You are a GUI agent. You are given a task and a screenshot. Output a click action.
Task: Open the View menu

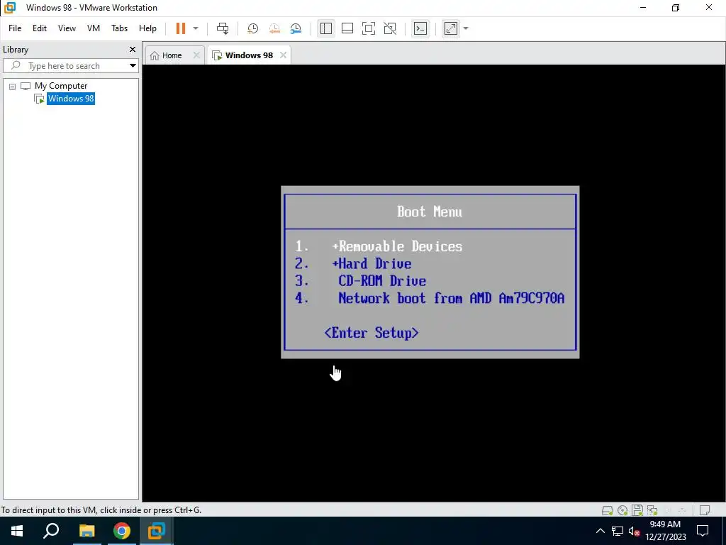(x=67, y=28)
